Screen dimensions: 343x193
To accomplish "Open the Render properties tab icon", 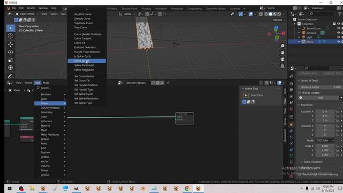I will point(291,84).
